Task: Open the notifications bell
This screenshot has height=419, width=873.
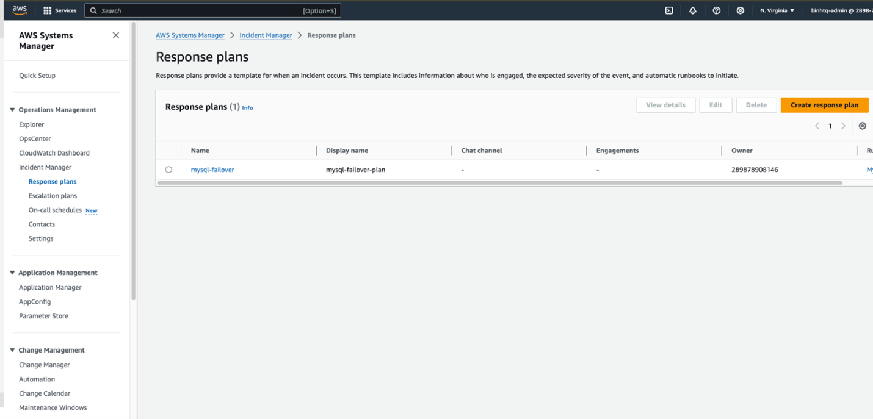Action: 693,10
